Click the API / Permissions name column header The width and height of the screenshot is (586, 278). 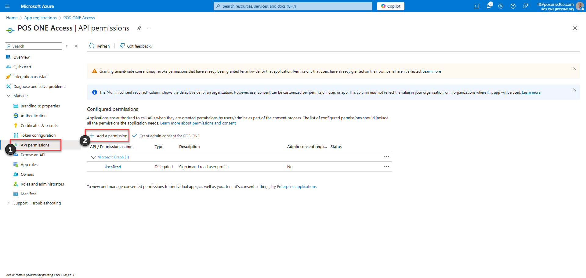[x=111, y=147]
